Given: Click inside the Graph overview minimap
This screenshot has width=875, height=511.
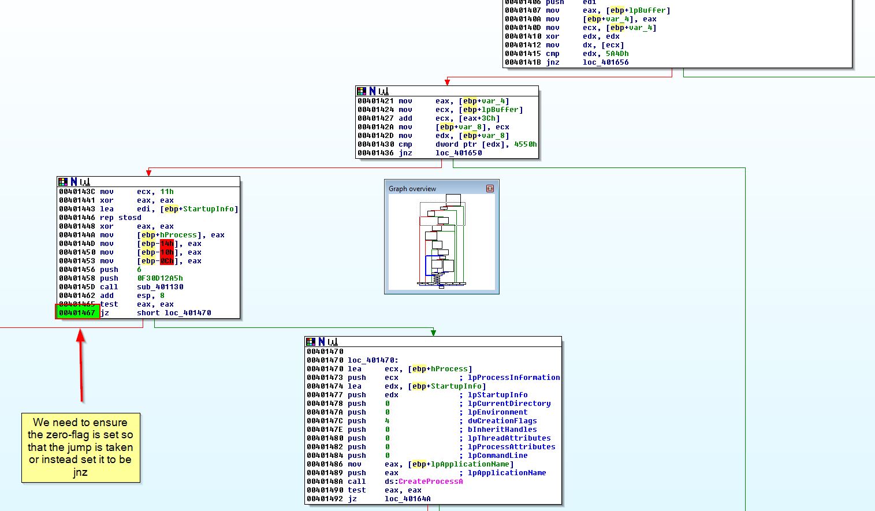Looking at the screenshot, I should (442, 242).
